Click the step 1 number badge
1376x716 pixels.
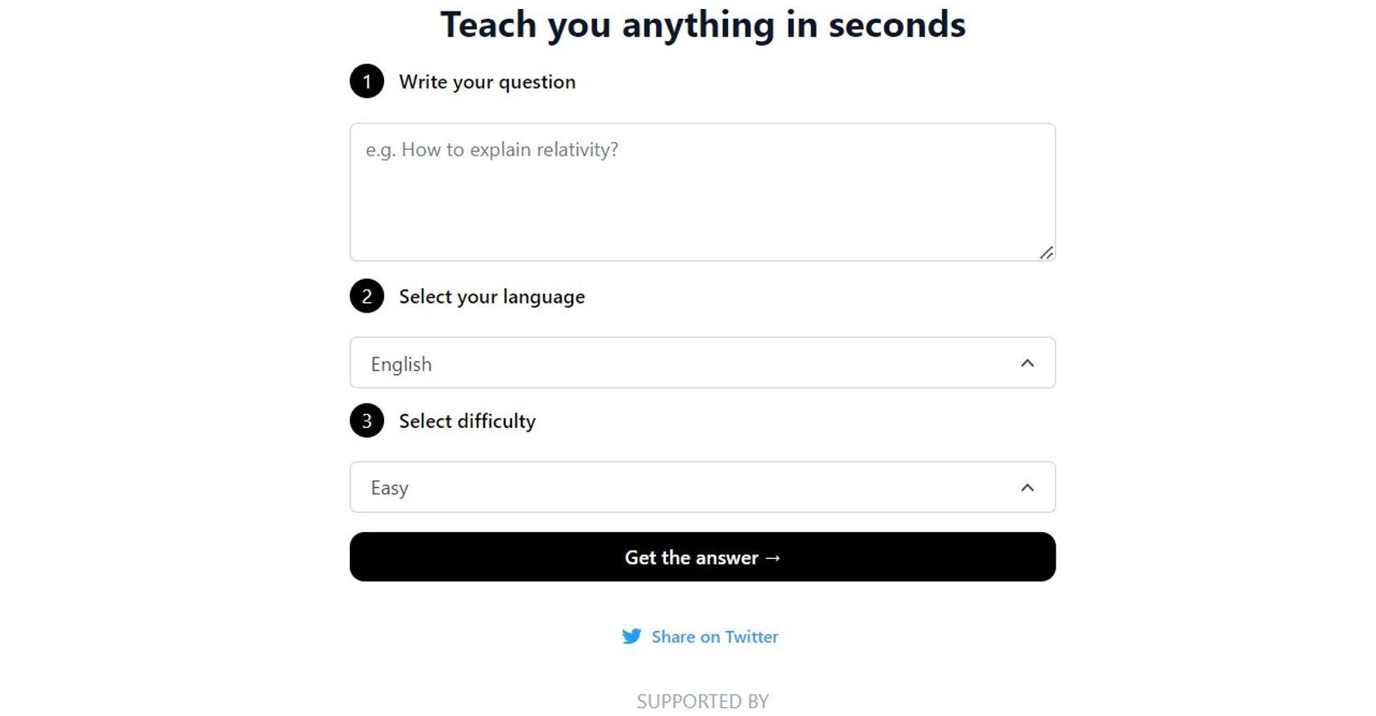coord(367,82)
